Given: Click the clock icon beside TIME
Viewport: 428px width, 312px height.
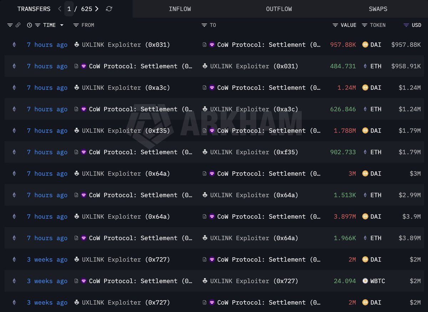Looking at the screenshot, I should click(29, 25).
